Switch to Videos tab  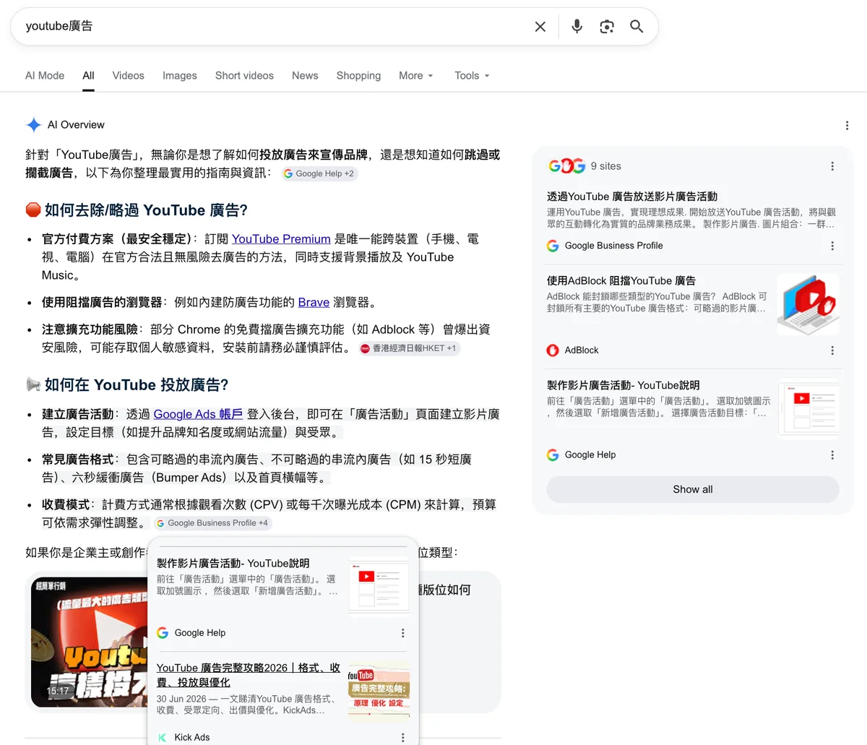point(129,76)
